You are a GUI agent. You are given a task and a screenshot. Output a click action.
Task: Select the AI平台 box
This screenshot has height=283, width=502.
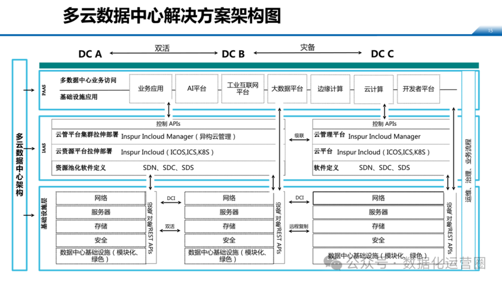(x=197, y=89)
